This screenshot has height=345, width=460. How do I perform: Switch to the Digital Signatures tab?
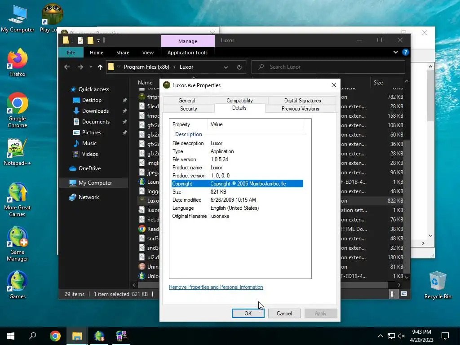pyautogui.click(x=302, y=100)
